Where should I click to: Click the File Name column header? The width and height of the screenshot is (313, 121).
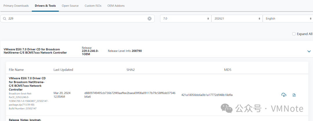(x=16, y=70)
